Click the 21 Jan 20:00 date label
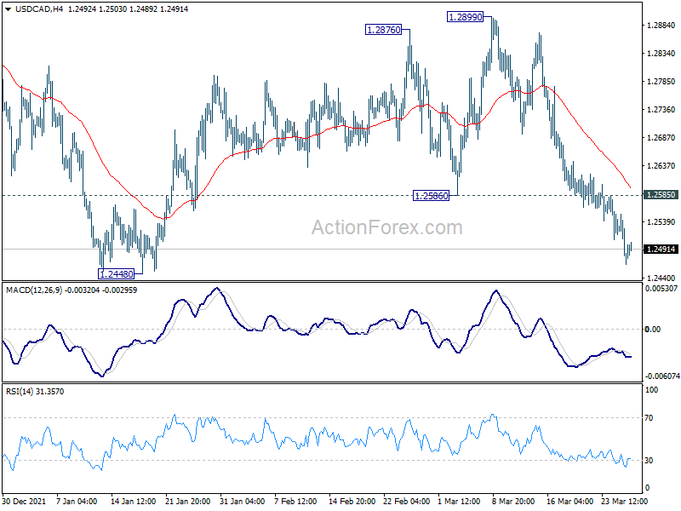This screenshot has width=681, height=511. [x=188, y=502]
